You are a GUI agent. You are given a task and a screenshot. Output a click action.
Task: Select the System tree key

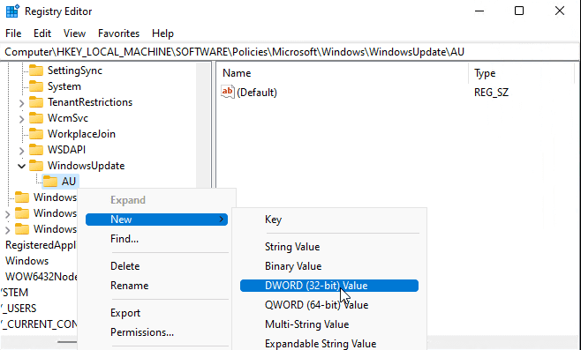tap(64, 86)
